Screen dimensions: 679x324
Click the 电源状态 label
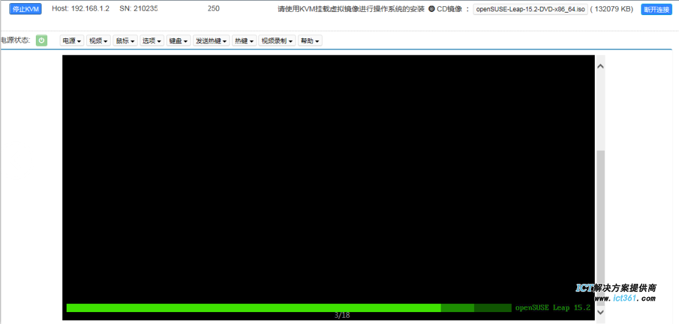[16, 41]
